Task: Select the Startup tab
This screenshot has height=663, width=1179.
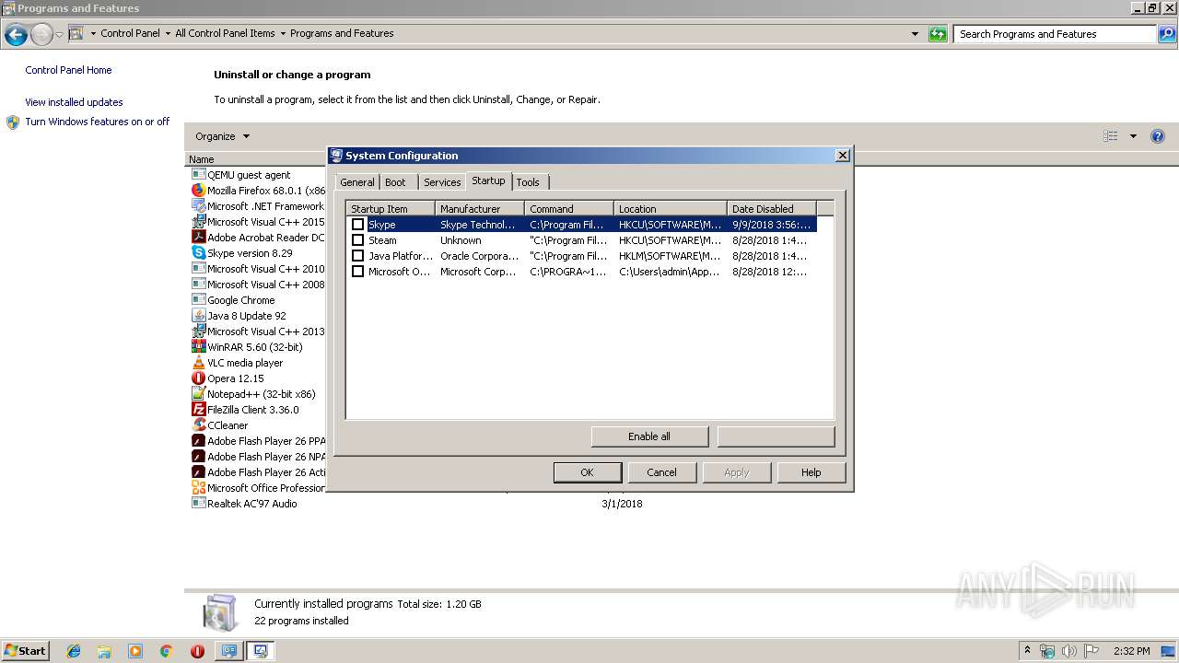Action: pos(488,180)
